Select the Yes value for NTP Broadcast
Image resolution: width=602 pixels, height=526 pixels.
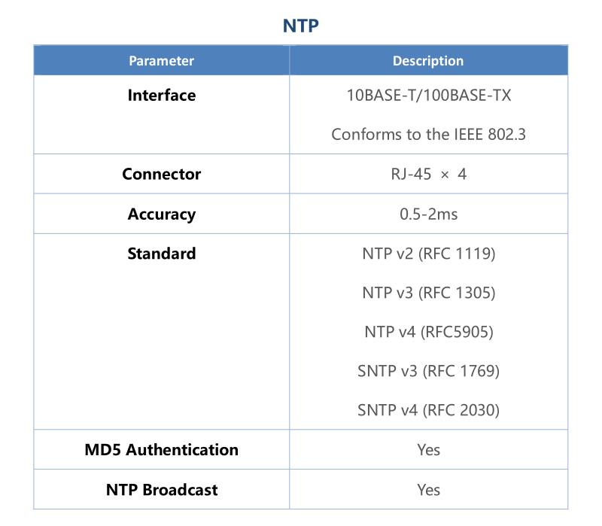coord(428,490)
